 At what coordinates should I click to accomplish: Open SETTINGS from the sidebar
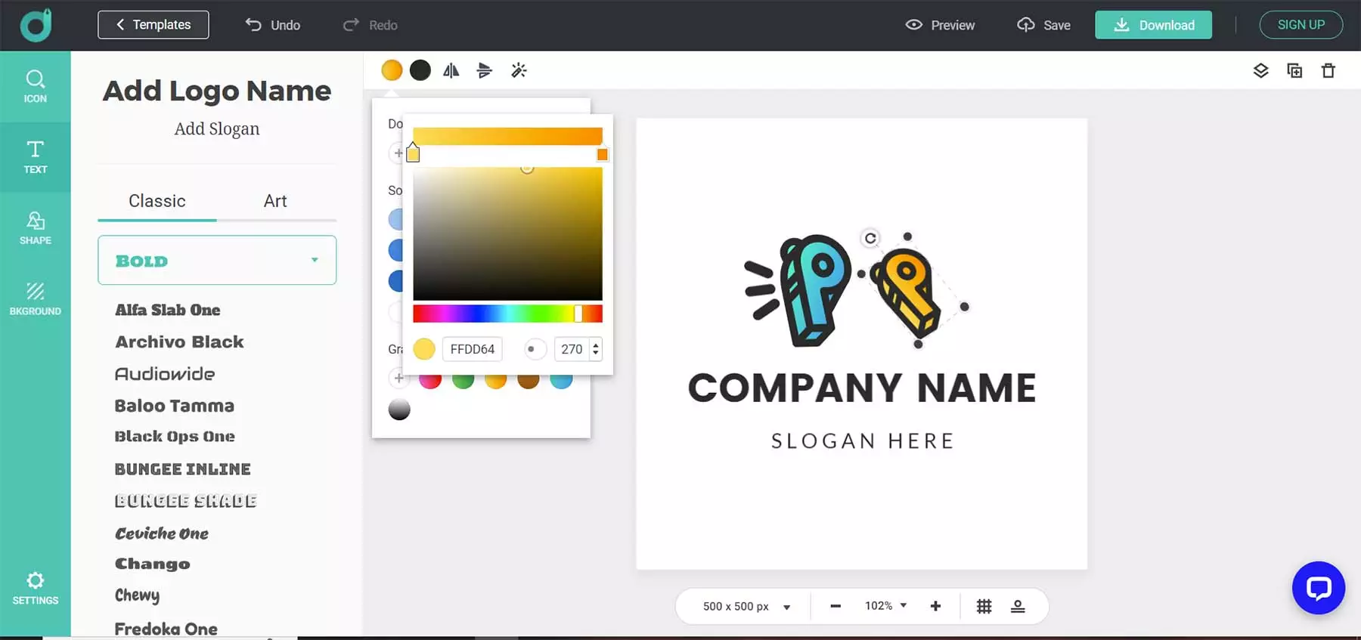point(35,589)
